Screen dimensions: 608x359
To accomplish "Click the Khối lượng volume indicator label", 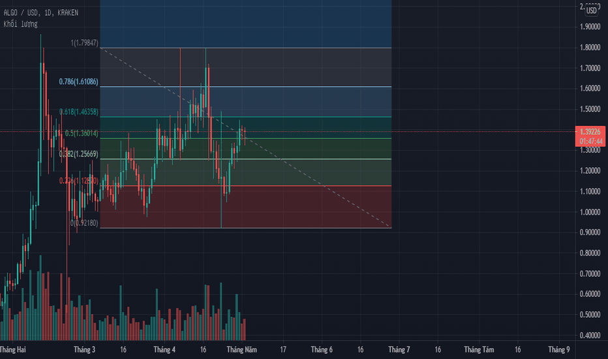I will (21, 24).
